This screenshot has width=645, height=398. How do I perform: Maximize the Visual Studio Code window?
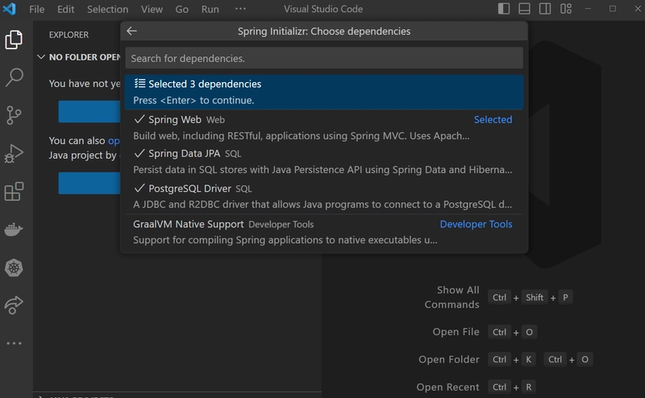tap(613, 9)
